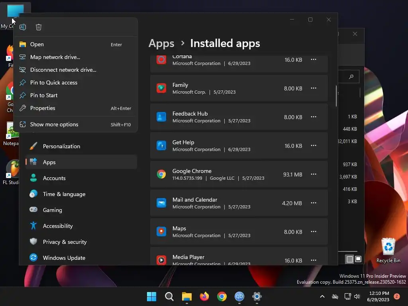Click the volume icon in the system tray
Viewport: 408px width, 306px height.
[x=357, y=296]
